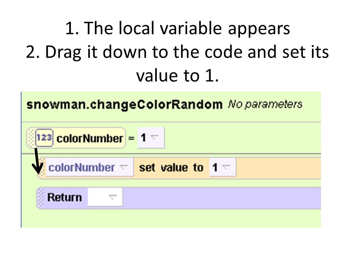The image size is (355, 266).
Task: Click the empty orange area of the set statement
Action: (278, 167)
